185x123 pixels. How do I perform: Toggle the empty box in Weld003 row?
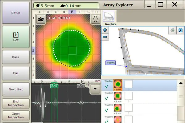(129, 108)
